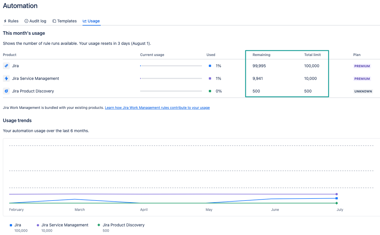Click the chart icon on Usage tab
This screenshot has width=380, height=235.
(84, 21)
